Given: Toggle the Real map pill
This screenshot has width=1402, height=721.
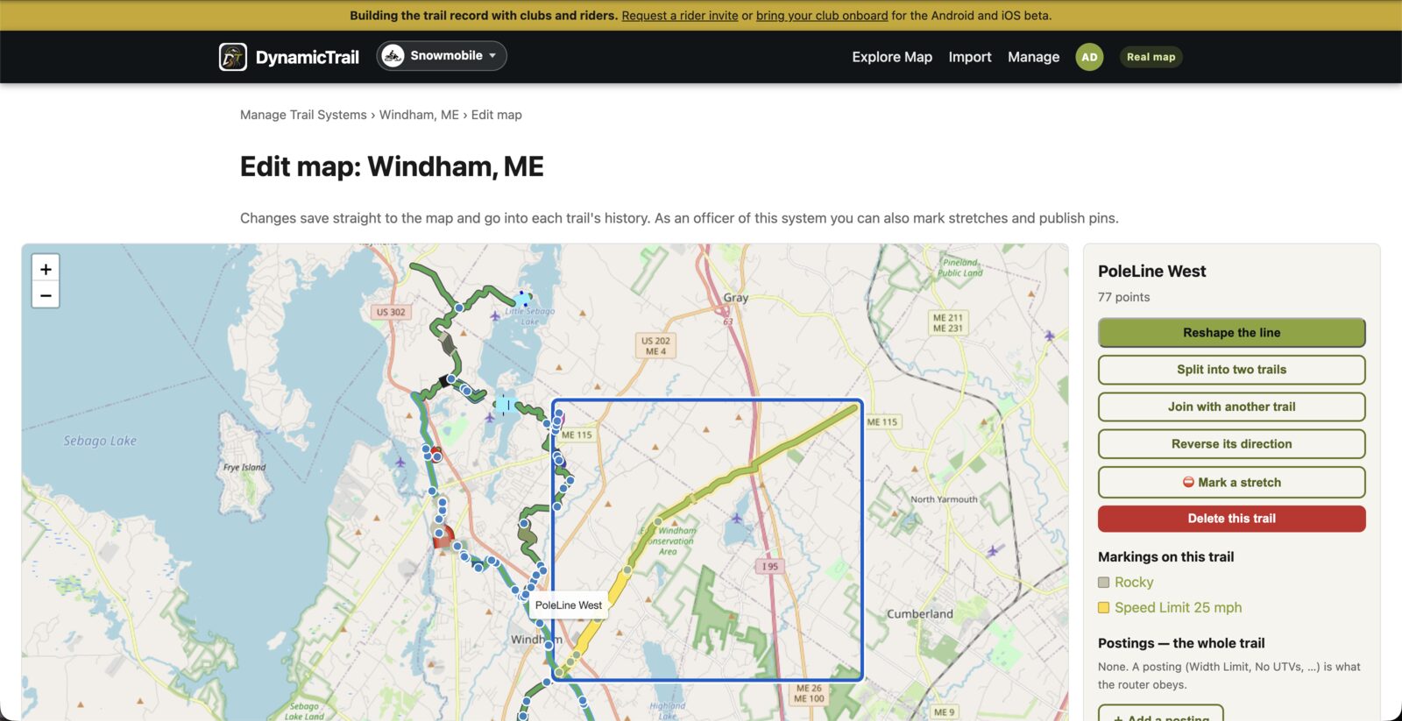Looking at the screenshot, I should (1151, 57).
